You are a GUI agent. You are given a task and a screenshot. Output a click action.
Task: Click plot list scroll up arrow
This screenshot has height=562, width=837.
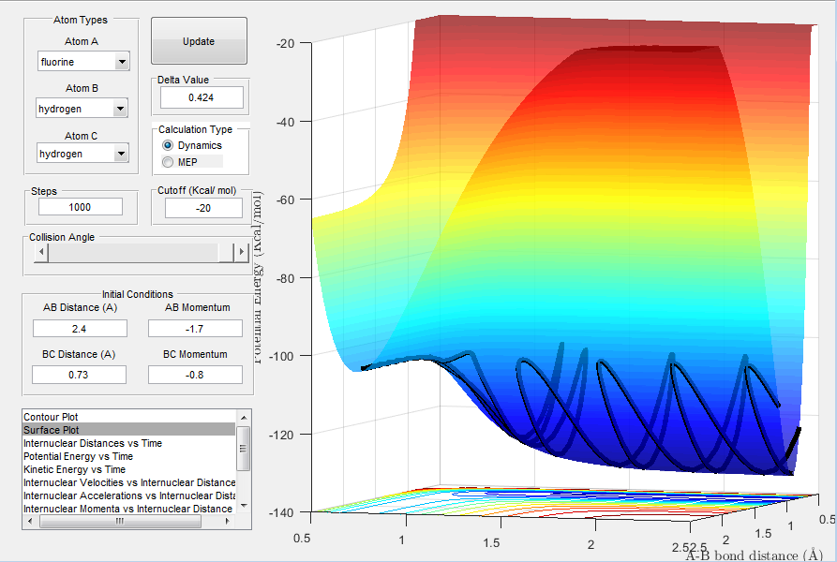[244, 418]
